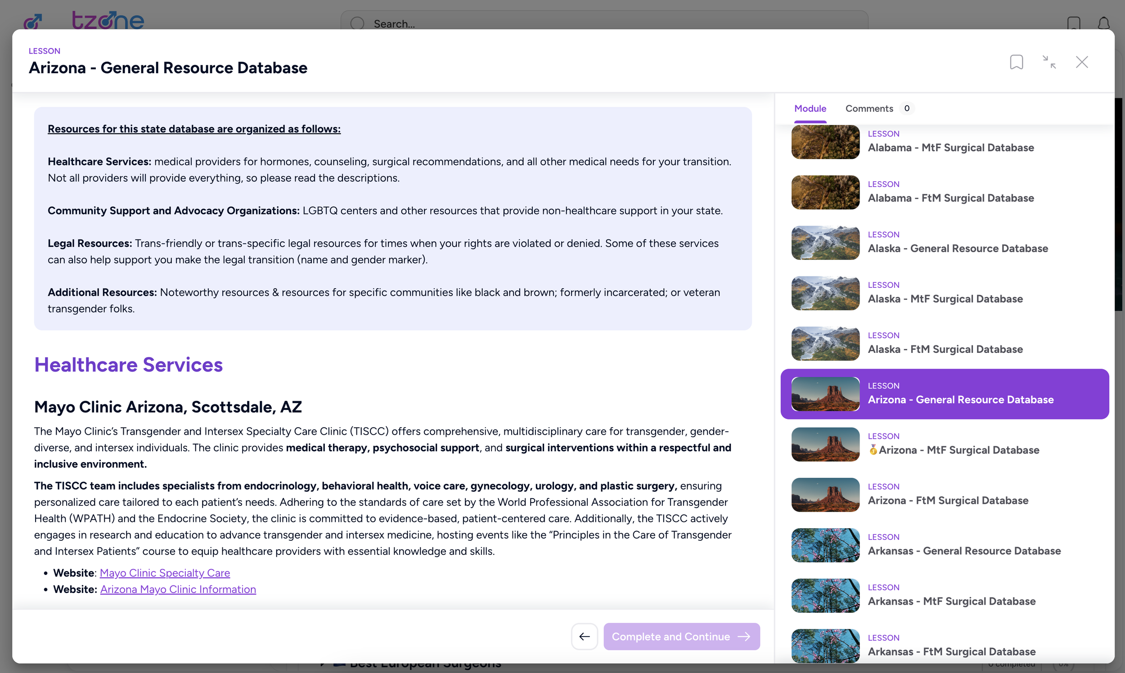Select Arkansas - General Resource Database lesson
1125x673 pixels.
pyautogui.click(x=964, y=551)
